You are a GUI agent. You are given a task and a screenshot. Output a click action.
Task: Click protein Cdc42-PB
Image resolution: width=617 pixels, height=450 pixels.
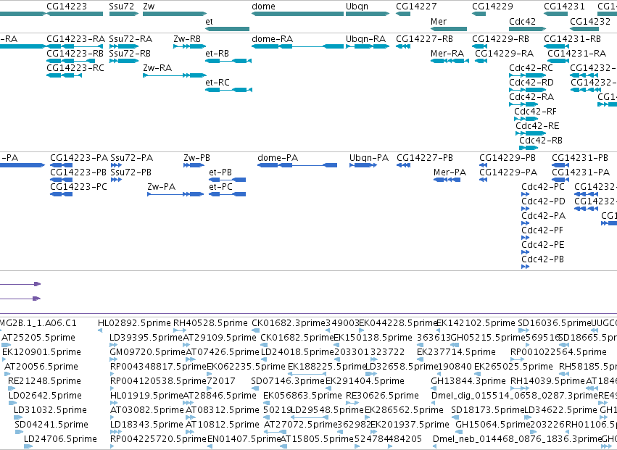click(x=526, y=266)
